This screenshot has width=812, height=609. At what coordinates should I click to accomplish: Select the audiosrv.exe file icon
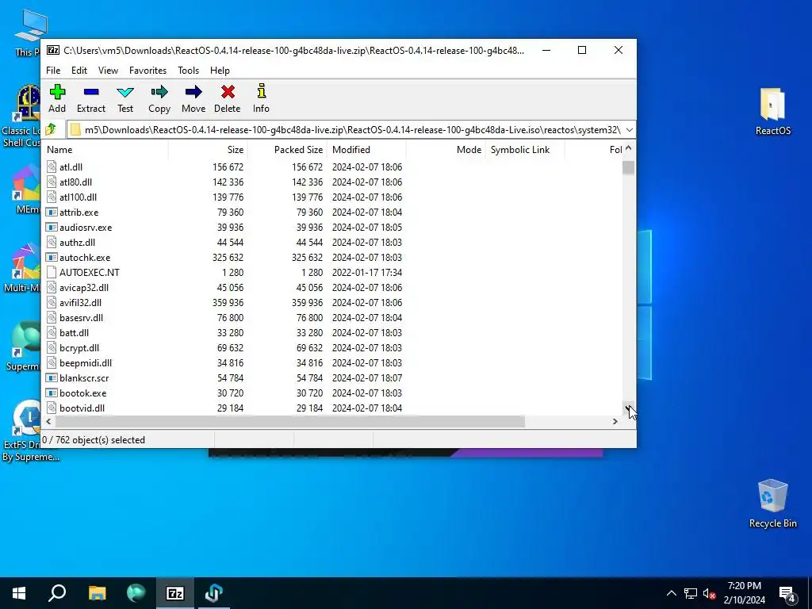coord(52,228)
